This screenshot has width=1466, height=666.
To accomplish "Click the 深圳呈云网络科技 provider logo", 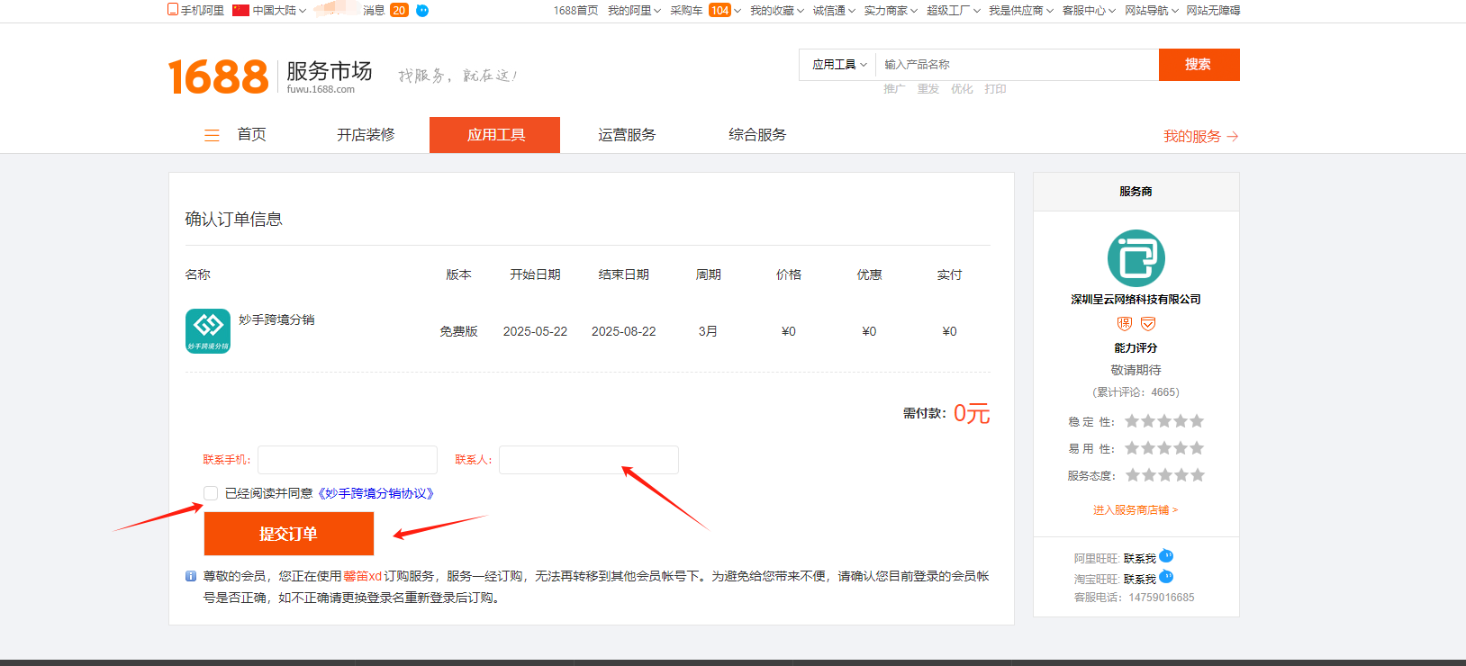I will click(x=1136, y=258).
